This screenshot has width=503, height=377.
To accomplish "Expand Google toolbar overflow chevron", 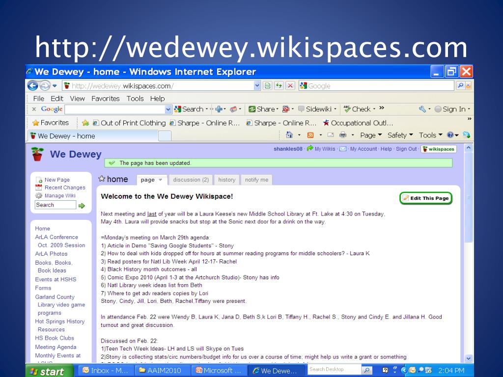I will tap(381, 108).
